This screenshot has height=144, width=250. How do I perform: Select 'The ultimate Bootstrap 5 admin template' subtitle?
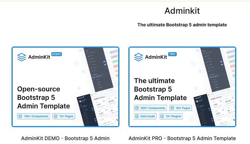pyautogui.click(x=182, y=25)
